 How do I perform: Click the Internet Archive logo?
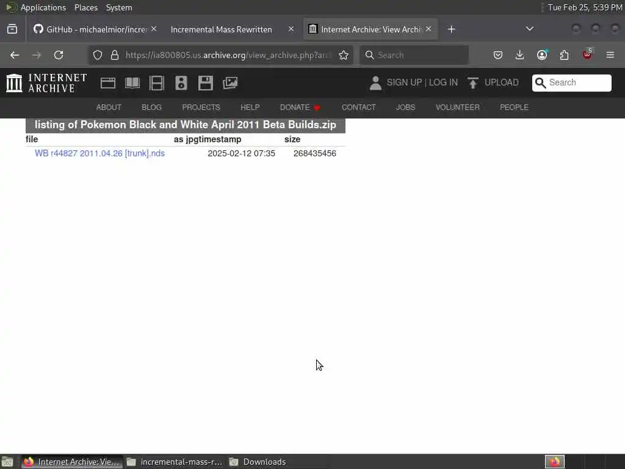tap(46, 83)
